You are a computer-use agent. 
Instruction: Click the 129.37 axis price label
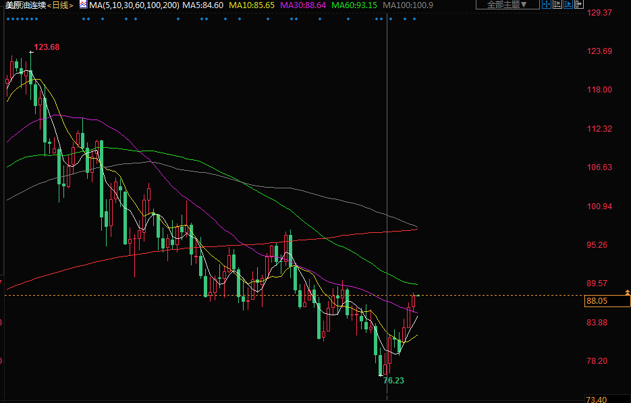[599, 12]
